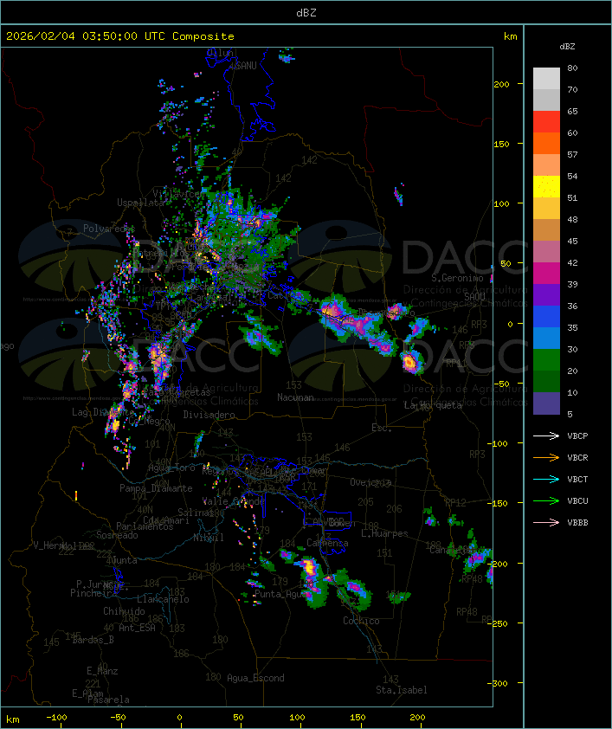Click the Agua_Escond location label

pos(255,678)
